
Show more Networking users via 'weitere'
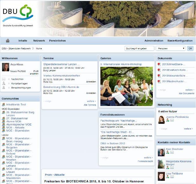coord(188,129)
